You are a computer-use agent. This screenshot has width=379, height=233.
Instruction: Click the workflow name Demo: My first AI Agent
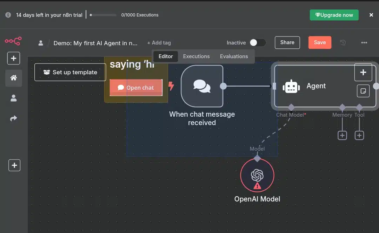click(95, 43)
